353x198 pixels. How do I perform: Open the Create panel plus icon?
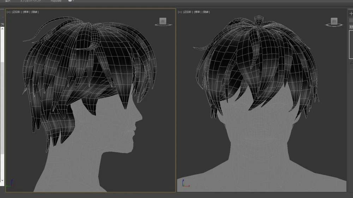[351, 14]
